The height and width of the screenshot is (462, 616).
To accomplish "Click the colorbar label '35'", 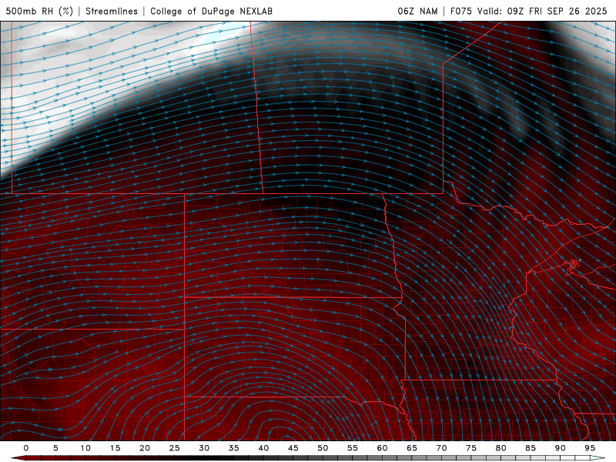I will 234,448.
